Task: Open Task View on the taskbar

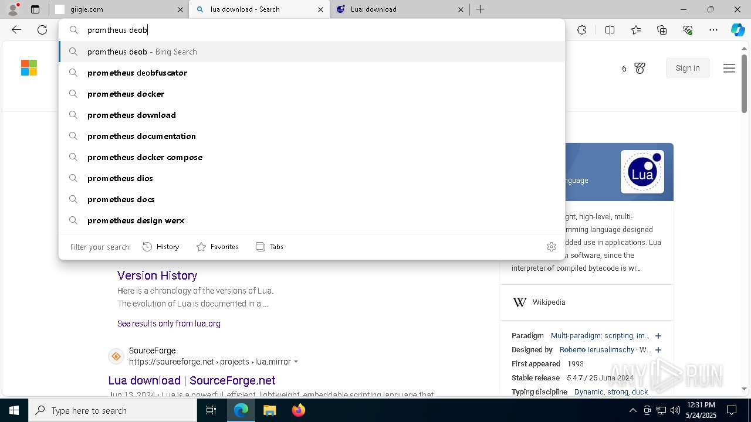Action: [211, 410]
